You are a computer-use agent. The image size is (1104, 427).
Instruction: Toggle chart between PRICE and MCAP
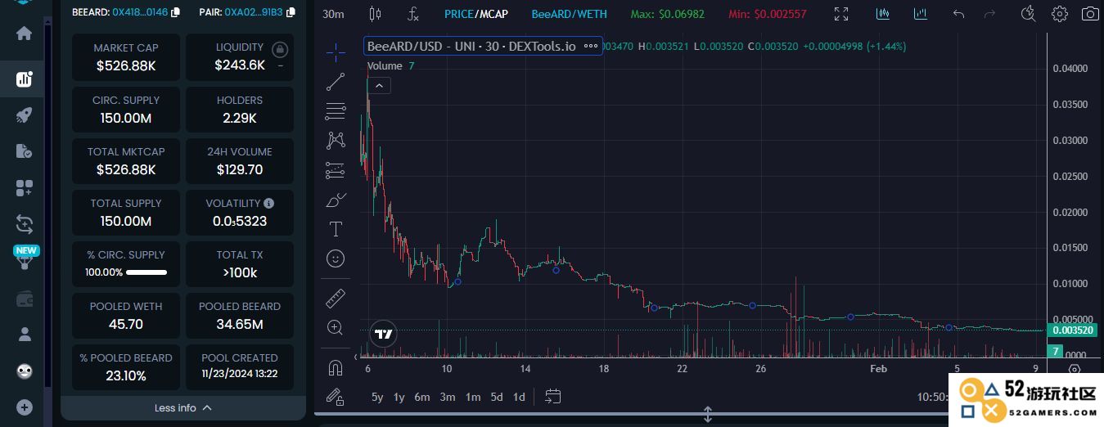click(476, 14)
